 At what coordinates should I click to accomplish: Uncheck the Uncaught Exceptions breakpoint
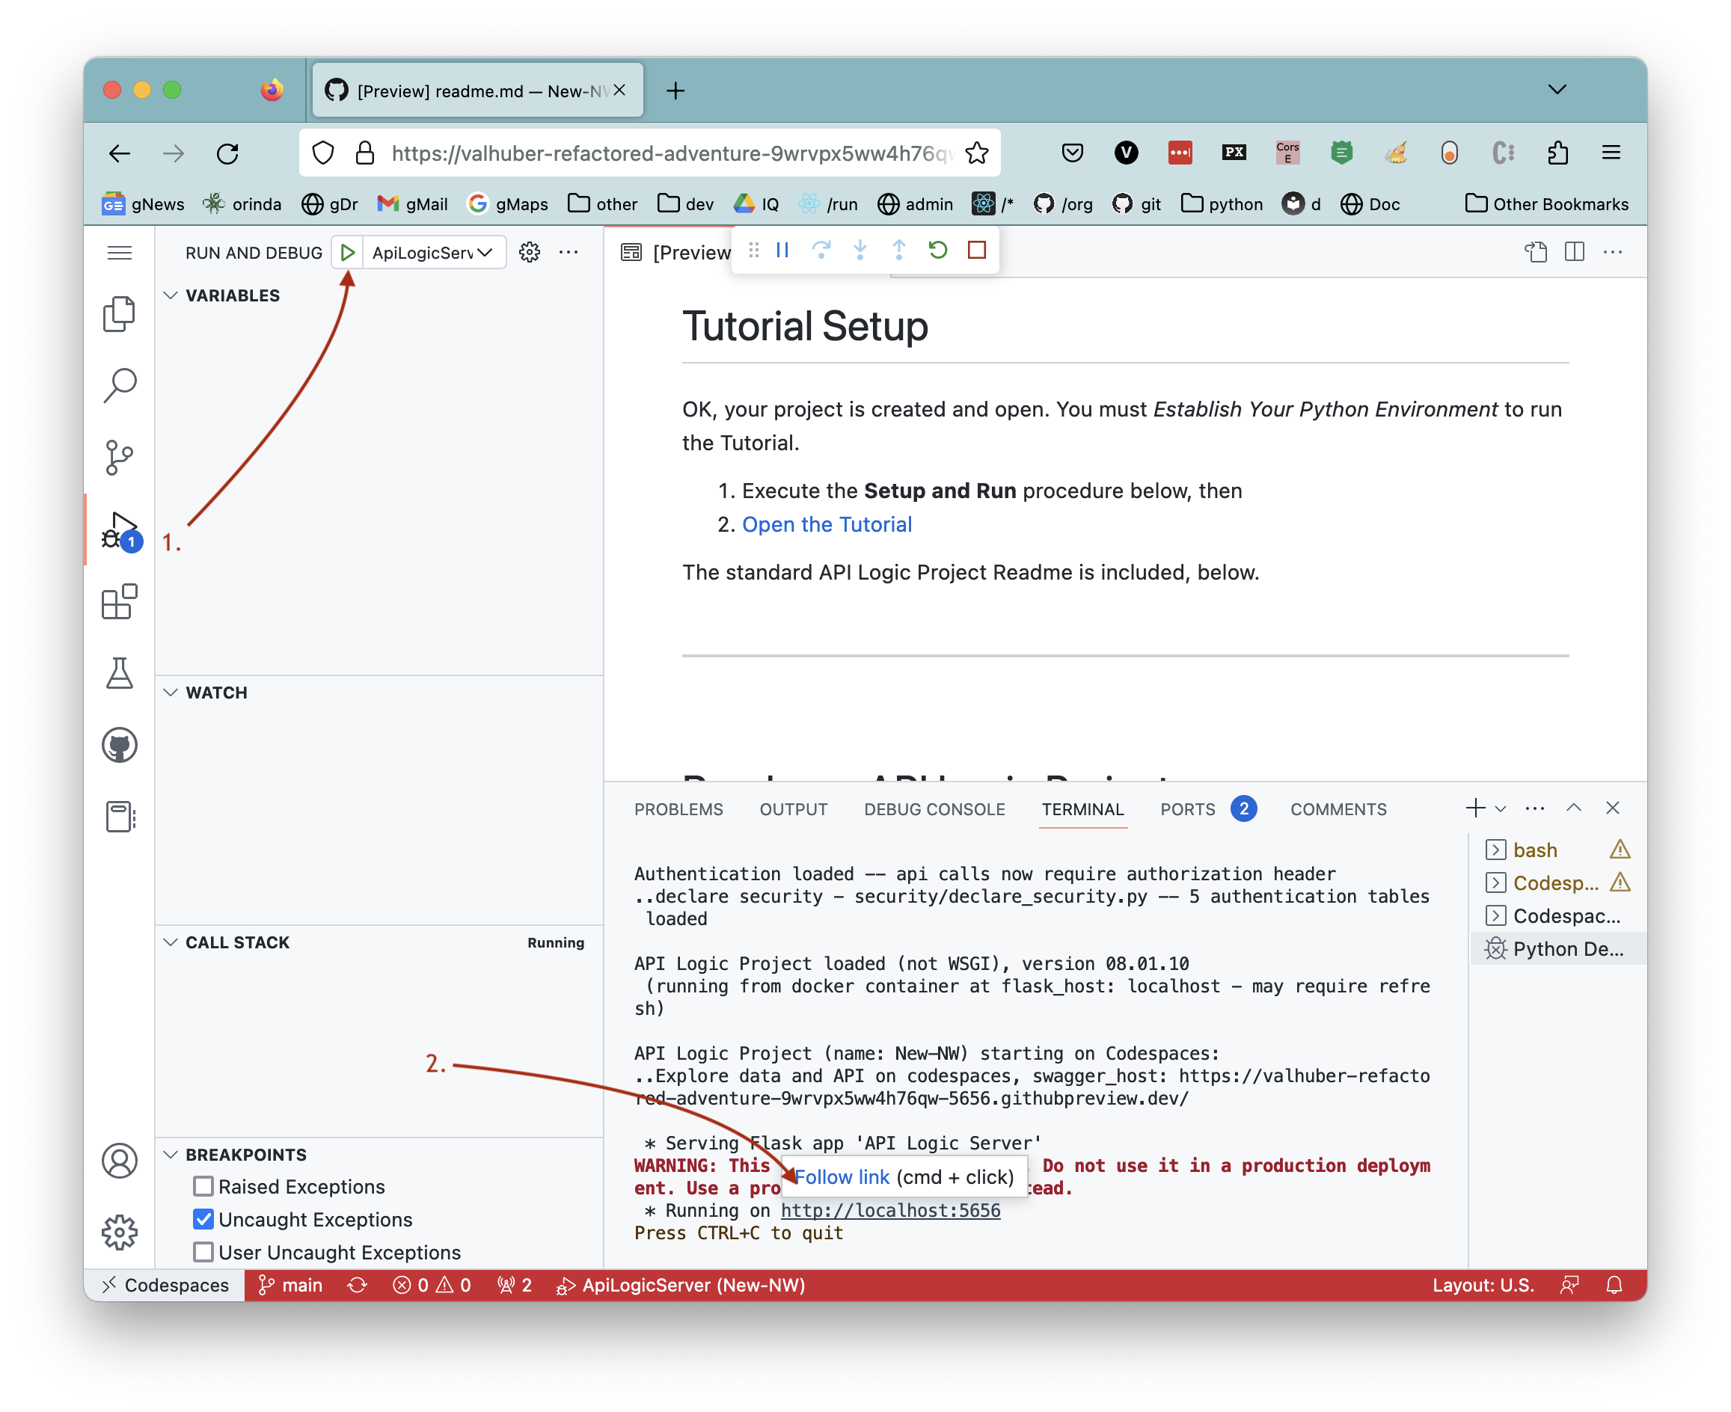[x=203, y=1219]
